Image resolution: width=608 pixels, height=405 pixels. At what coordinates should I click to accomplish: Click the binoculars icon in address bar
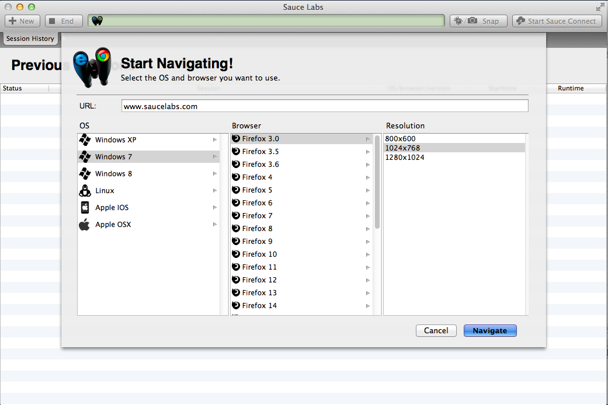(98, 21)
